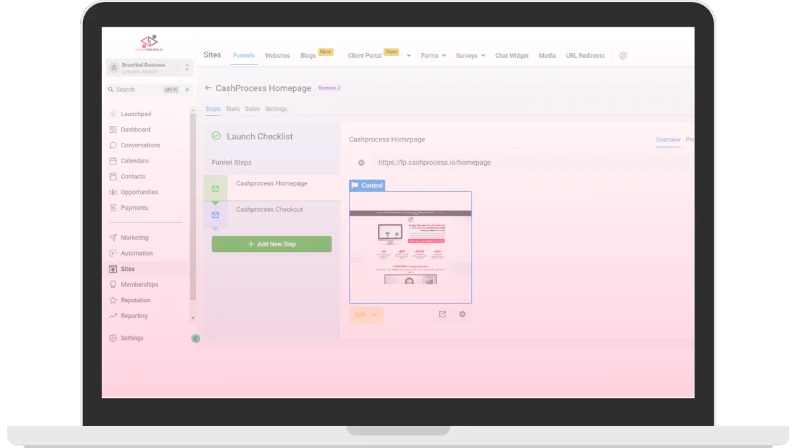Viewport: 796px width, 448px height.
Task: Click the Automation icon in the sidebar
Action: (113, 254)
